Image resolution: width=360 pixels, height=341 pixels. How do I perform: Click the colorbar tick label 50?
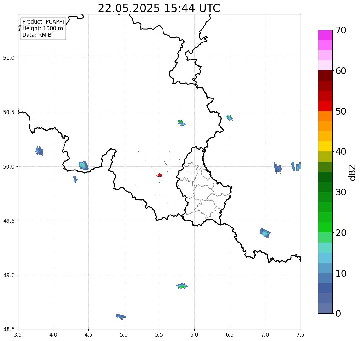[341, 111]
